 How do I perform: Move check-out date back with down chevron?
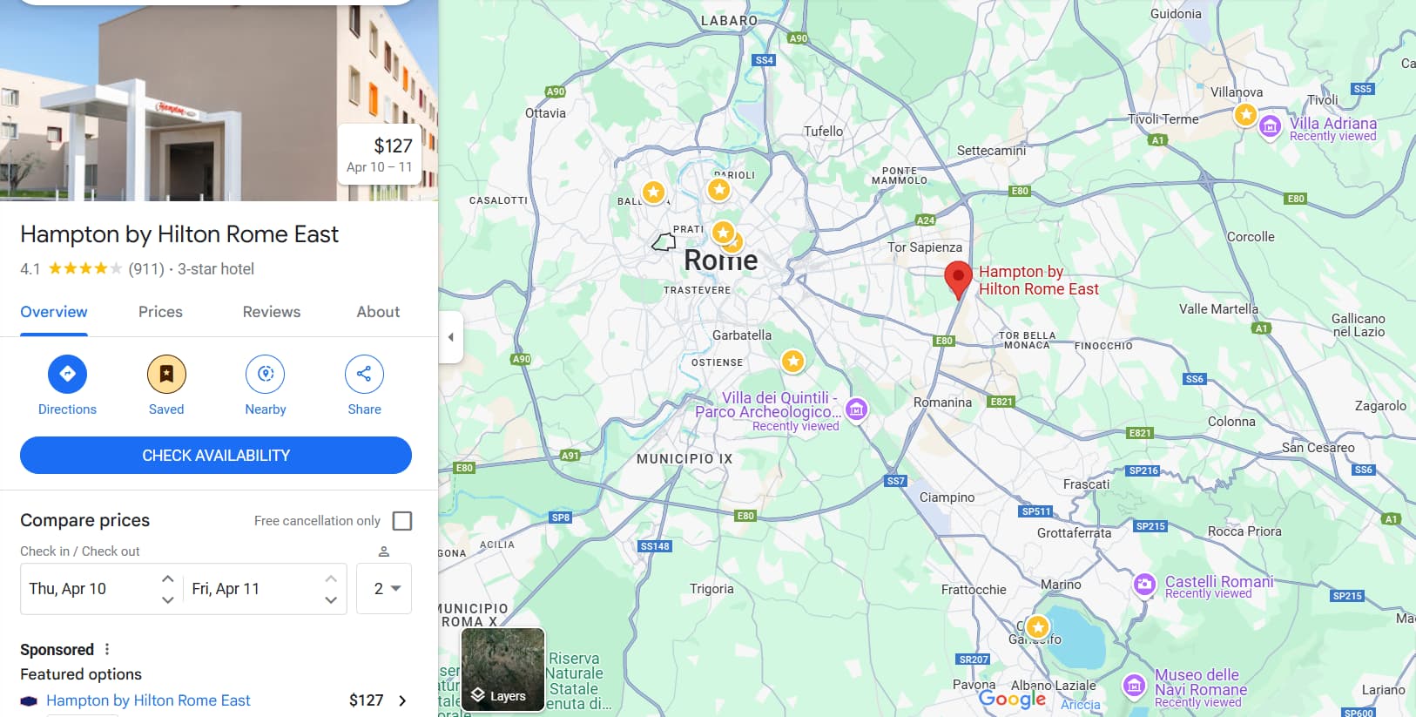click(x=331, y=599)
